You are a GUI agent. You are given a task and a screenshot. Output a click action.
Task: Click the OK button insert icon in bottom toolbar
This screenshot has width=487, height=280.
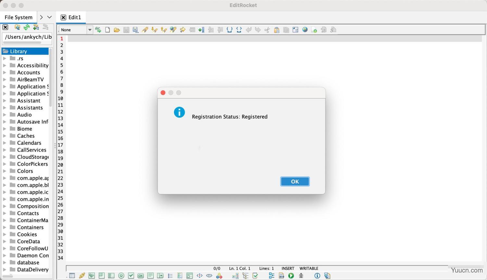(141, 276)
